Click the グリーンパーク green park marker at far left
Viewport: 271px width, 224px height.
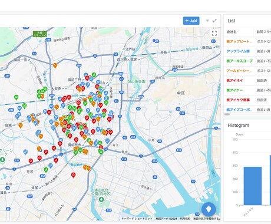point(2,160)
